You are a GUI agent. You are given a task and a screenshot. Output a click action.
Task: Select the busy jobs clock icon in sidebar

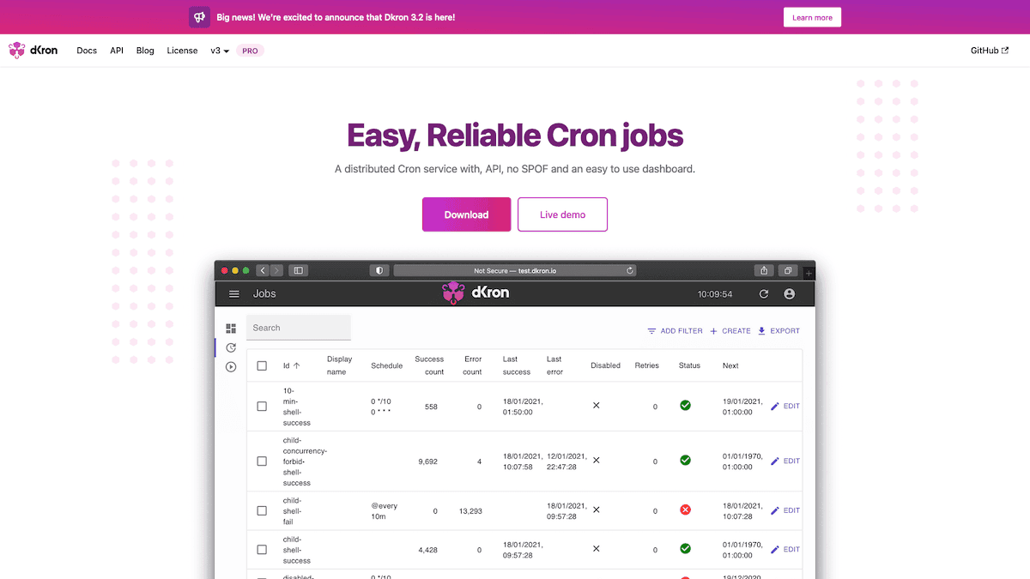click(x=230, y=347)
